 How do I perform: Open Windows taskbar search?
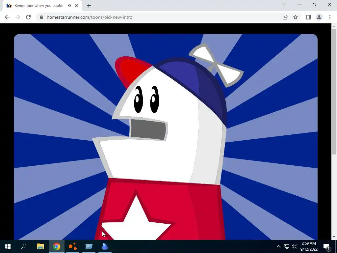click(x=24, y=246)
